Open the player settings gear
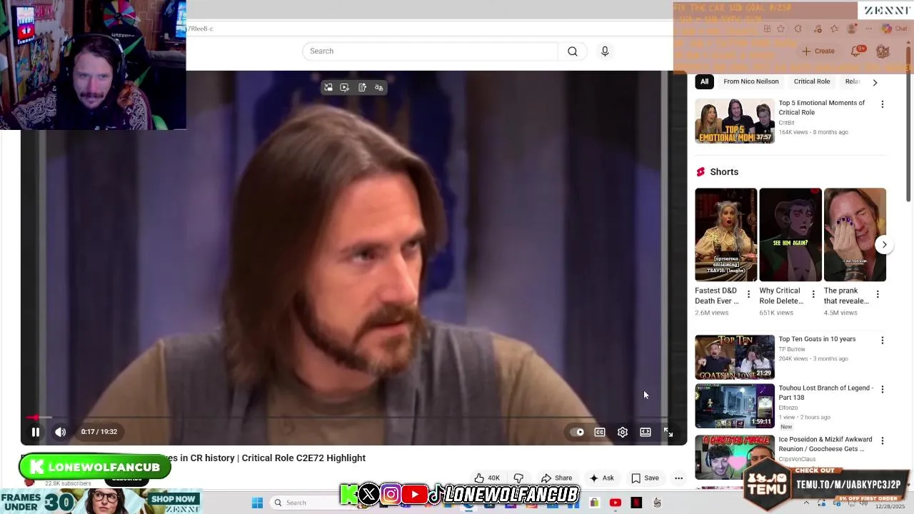 [623, 432]
